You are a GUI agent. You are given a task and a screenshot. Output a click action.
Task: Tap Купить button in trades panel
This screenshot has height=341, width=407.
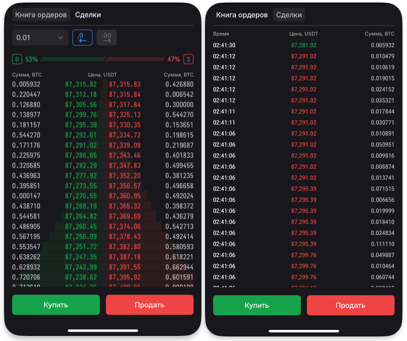pos(257,305)
